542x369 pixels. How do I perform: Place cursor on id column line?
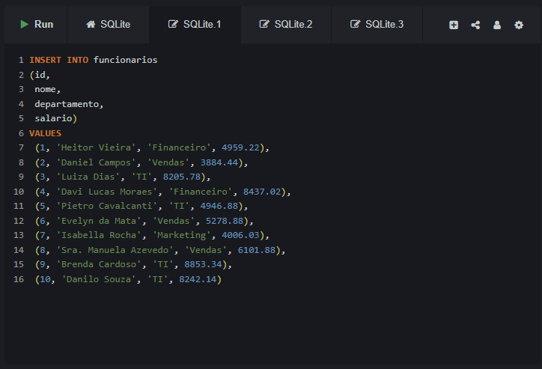(x=40, y=75)
